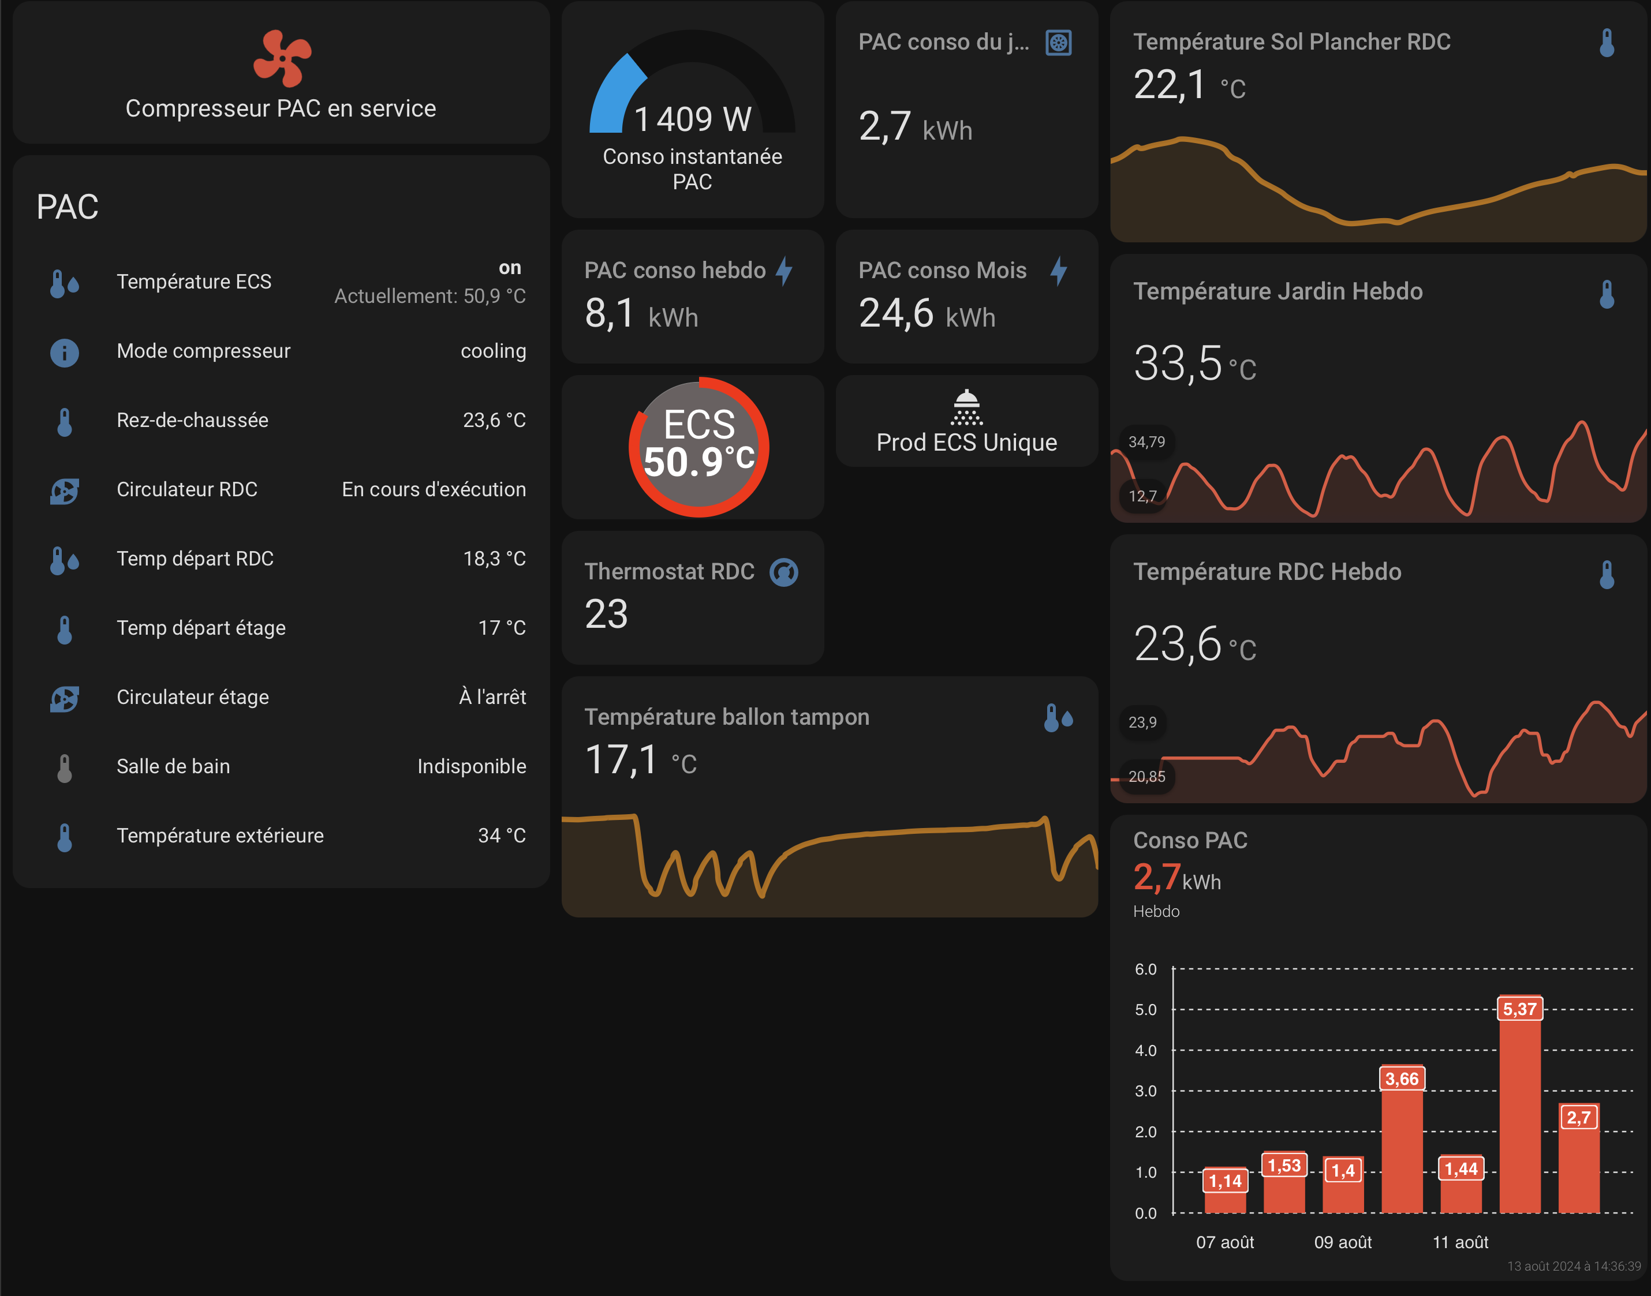Click the Circulateur étage pump icon
Image resolution: width=1651 pixels, height=1296 pixels.
tap(65, 698)
